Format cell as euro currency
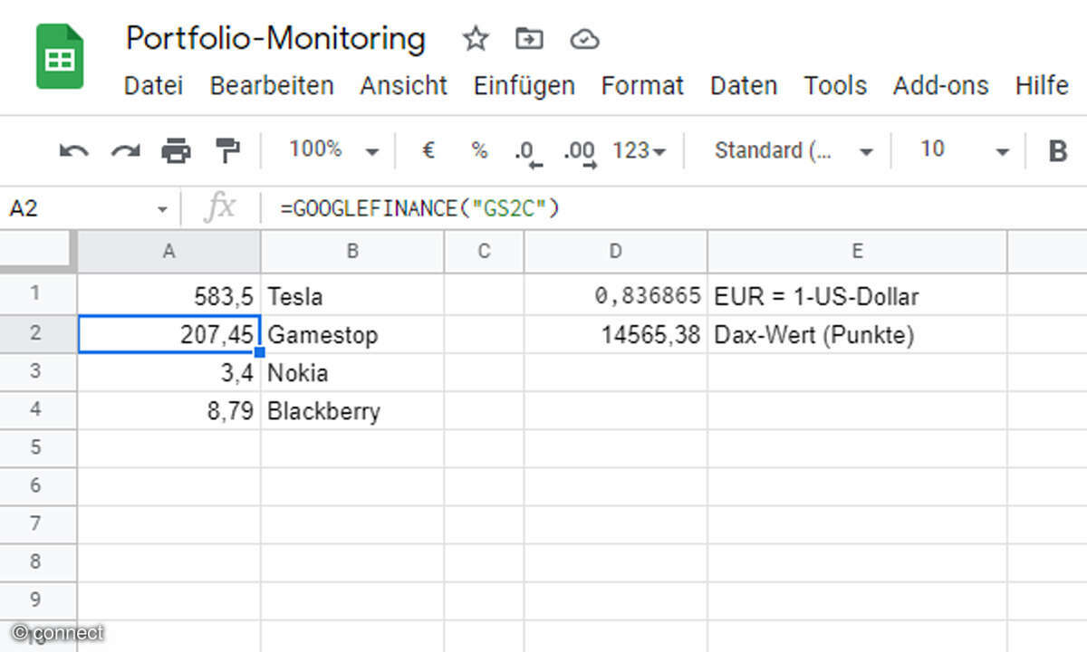Screen dimensions: 1087x652 (x=428, y=150)
